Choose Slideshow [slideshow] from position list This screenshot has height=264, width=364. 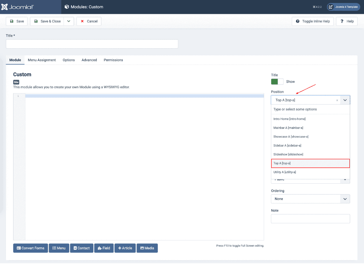tap(288, 154)
